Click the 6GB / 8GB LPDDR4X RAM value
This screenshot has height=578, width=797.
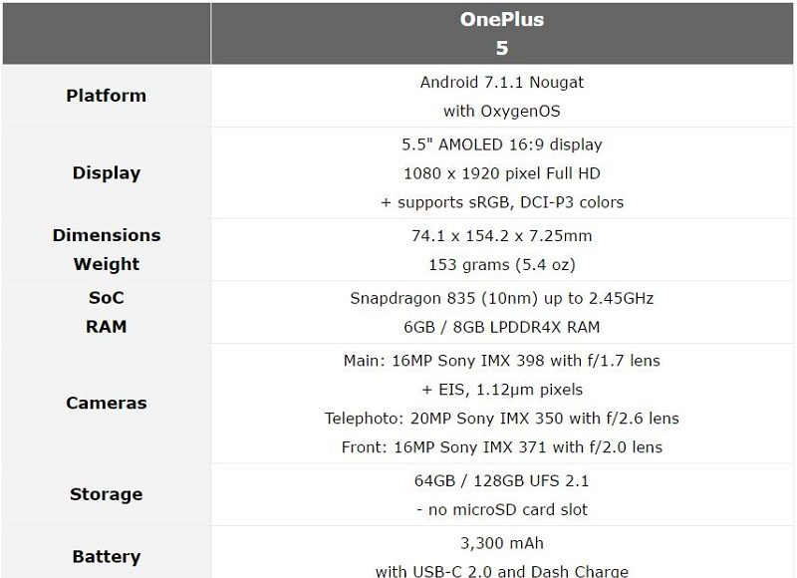(502, 327)
